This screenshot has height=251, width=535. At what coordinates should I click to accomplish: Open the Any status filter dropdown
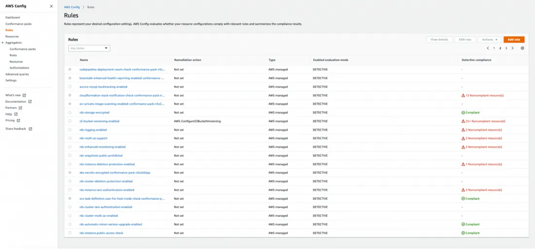[89, 49]
